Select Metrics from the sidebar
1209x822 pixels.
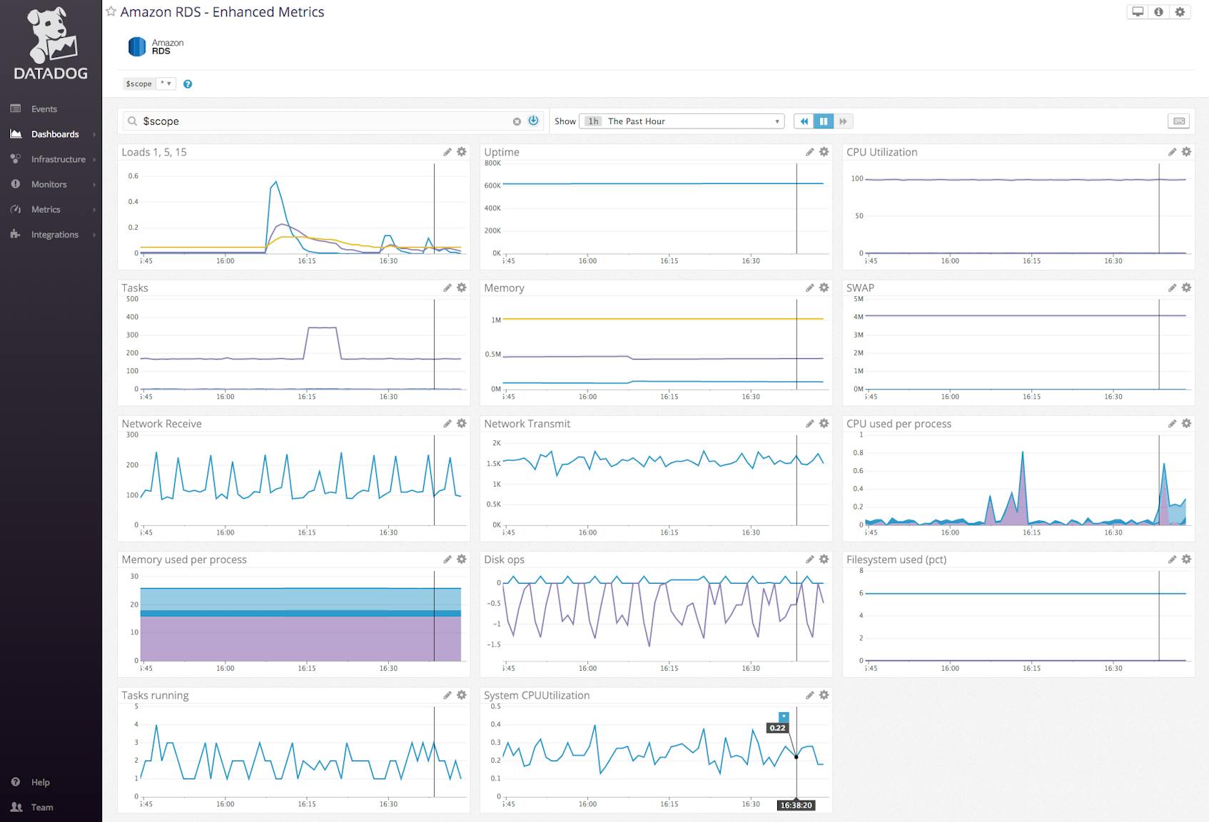pyautogui.click(x=46, y=209)
